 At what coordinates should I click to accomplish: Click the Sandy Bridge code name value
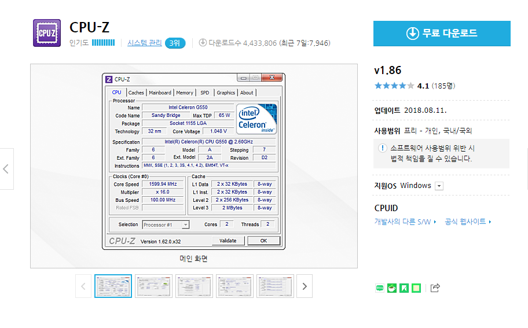point(166,115)
